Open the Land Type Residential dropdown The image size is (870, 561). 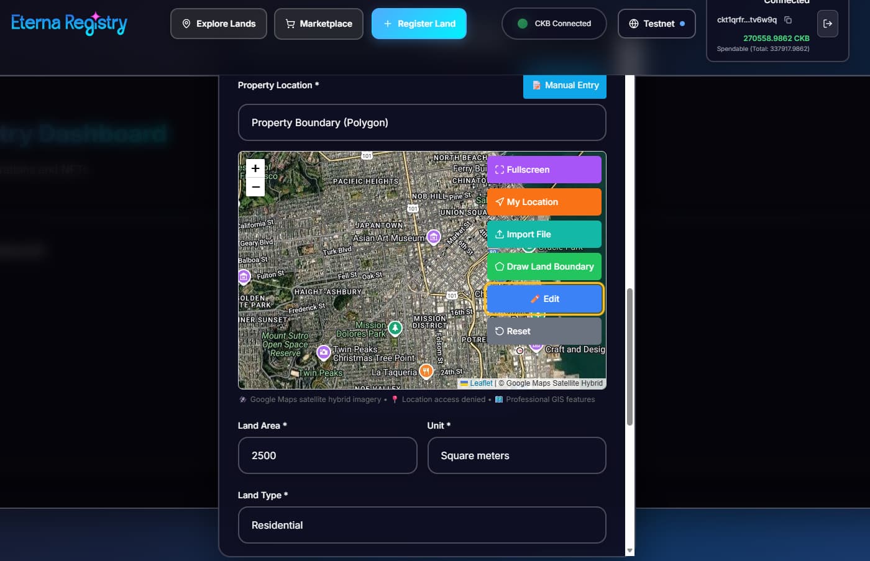pos(422,525)
